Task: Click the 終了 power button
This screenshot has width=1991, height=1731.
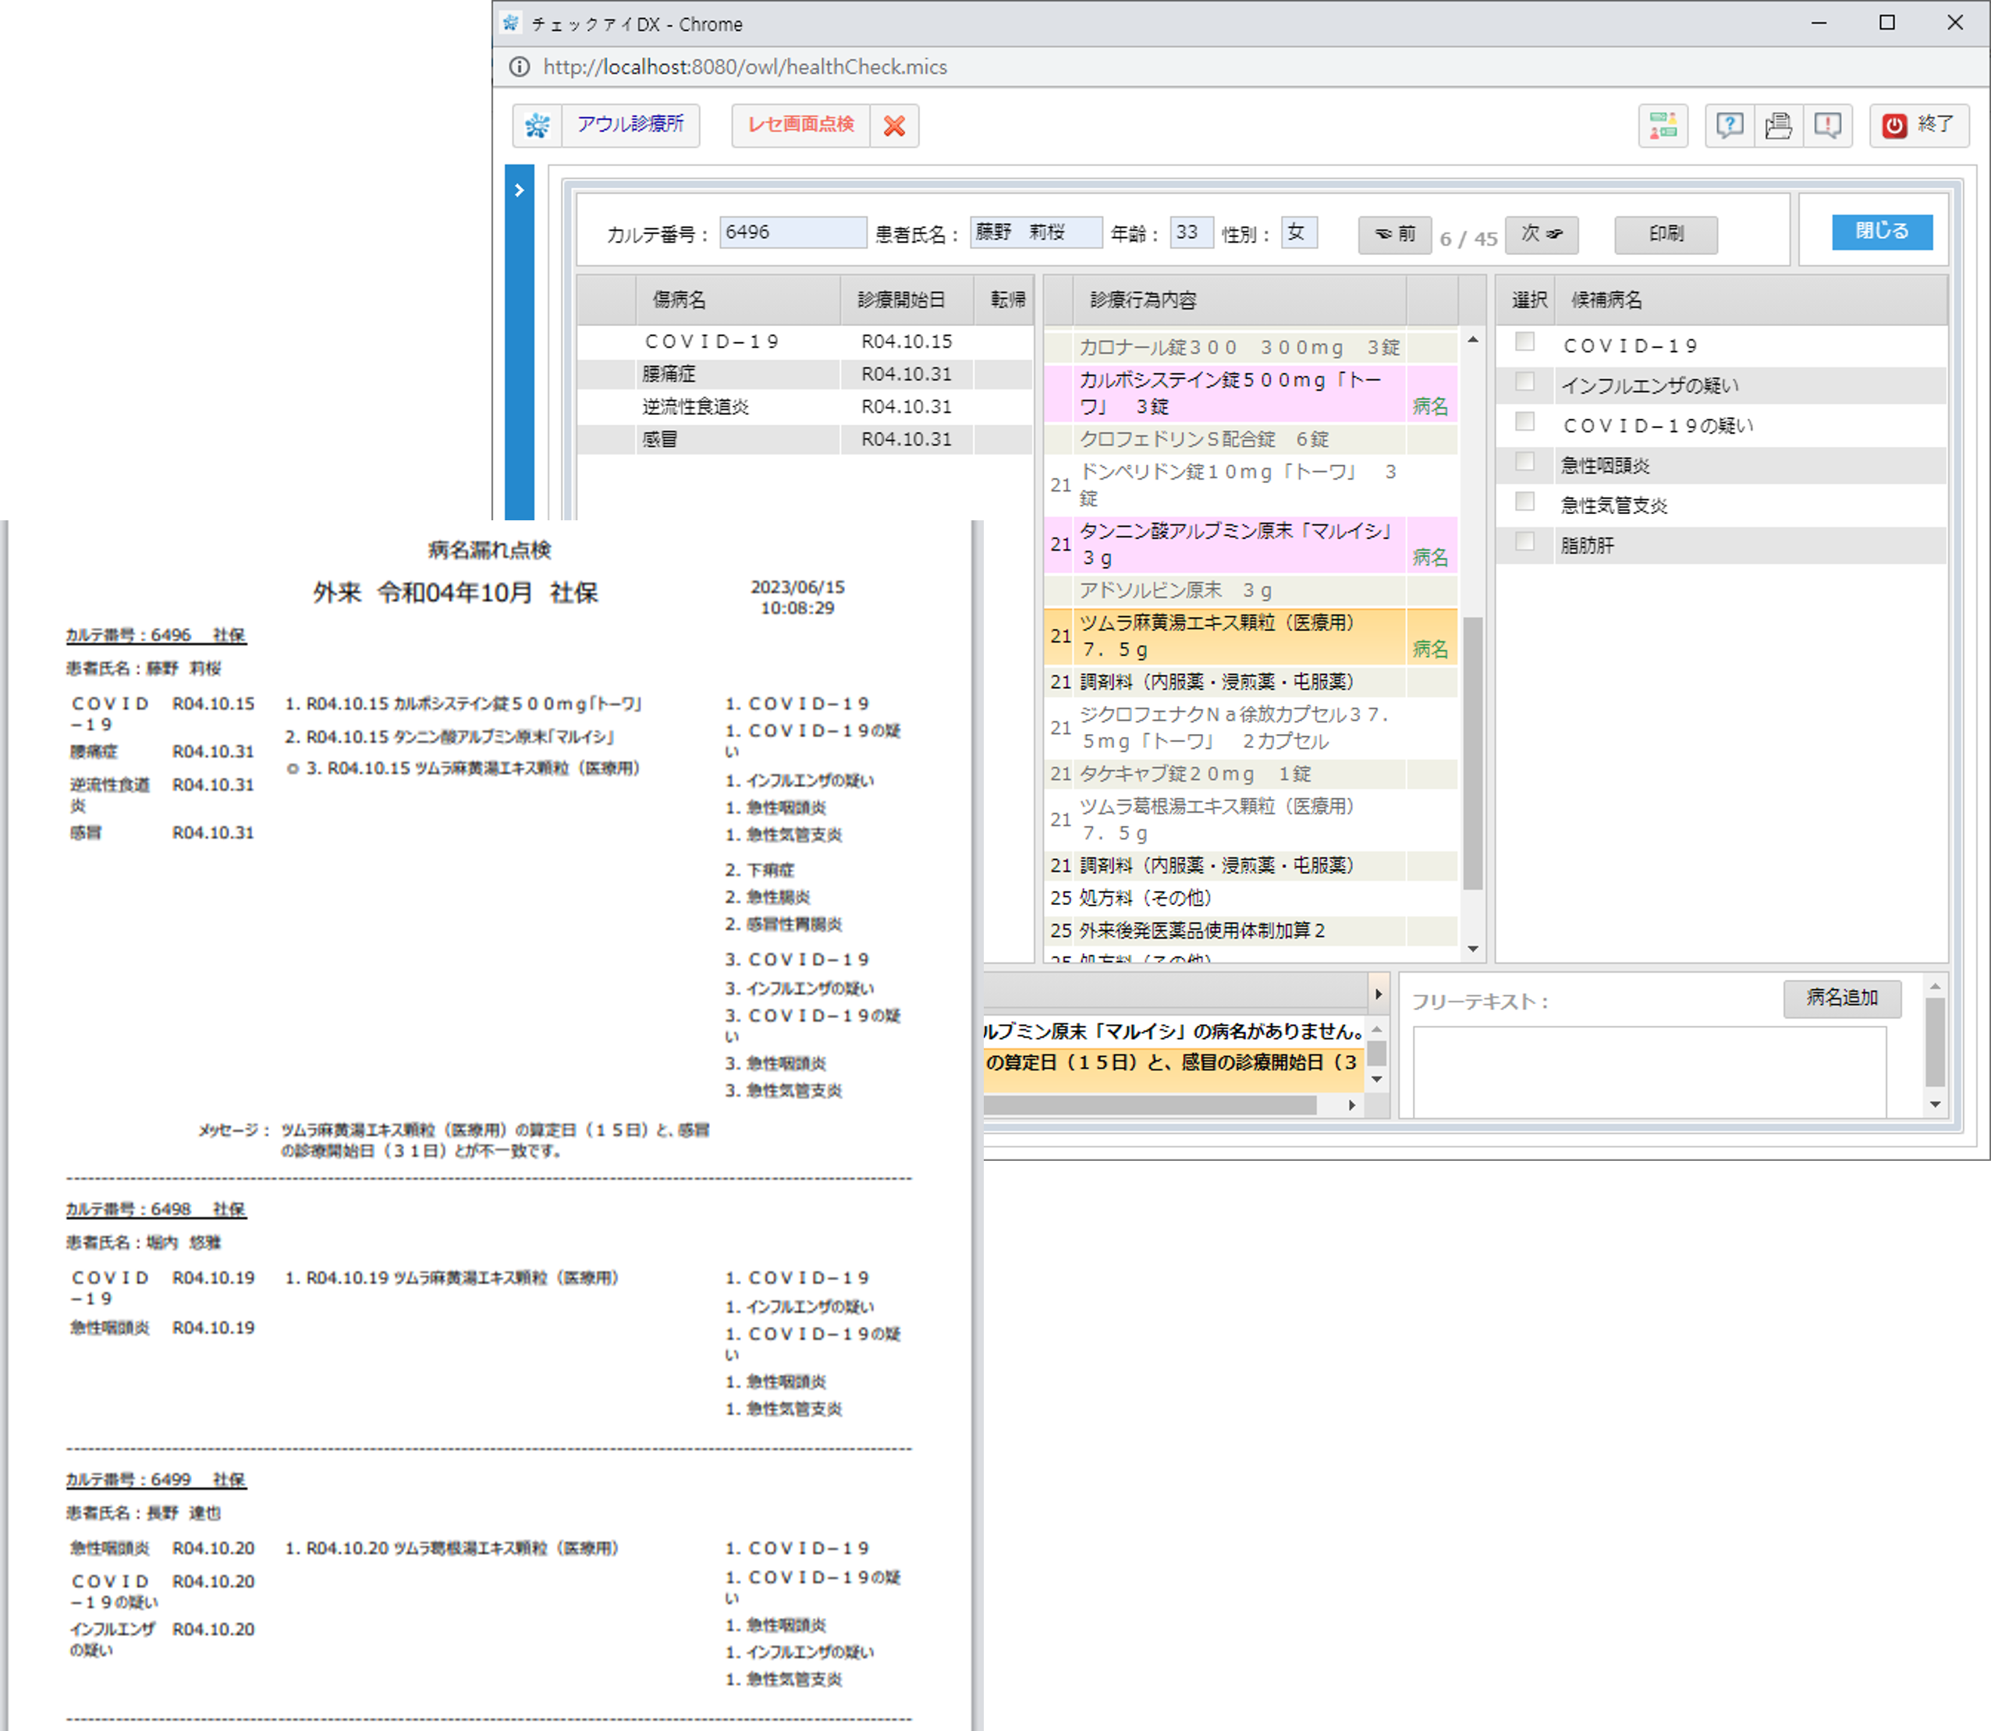Action: 1918,126
